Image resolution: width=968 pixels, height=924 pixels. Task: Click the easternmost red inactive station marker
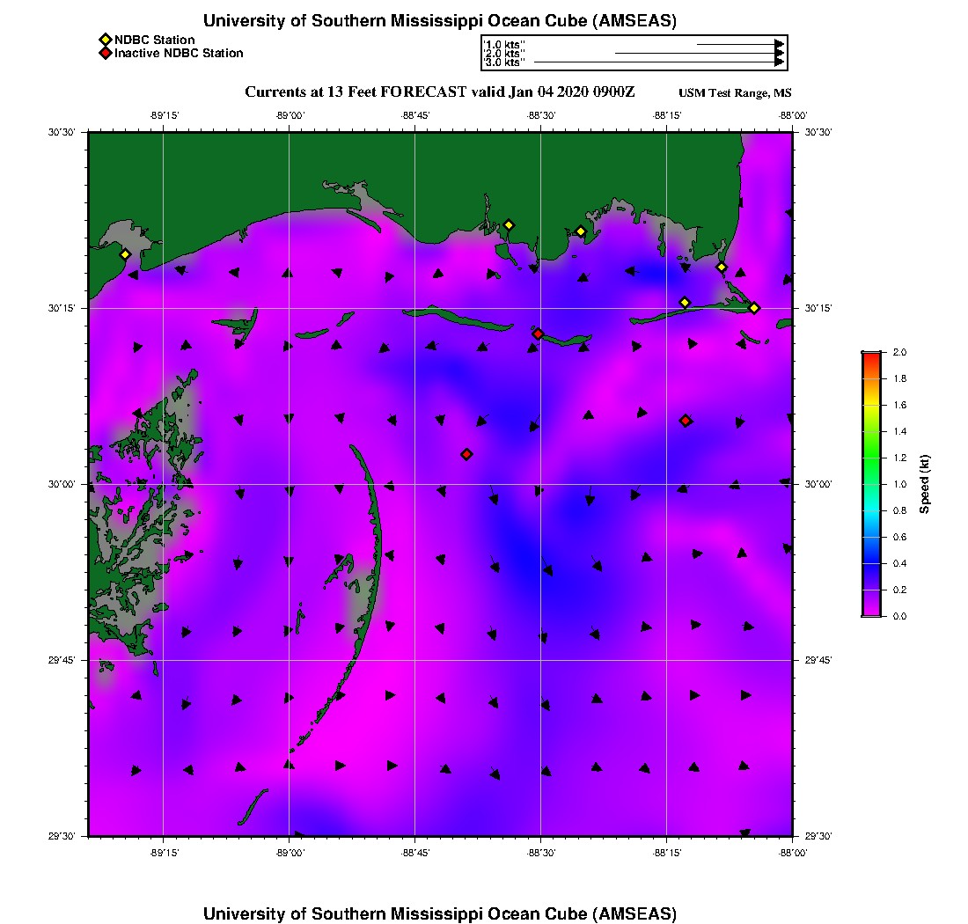(x=686, y=421)
